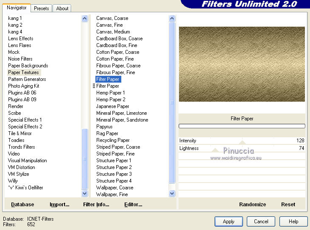Screen dimensions: 310x230
Task: Open the Editor... option
Action: [133, 204]
